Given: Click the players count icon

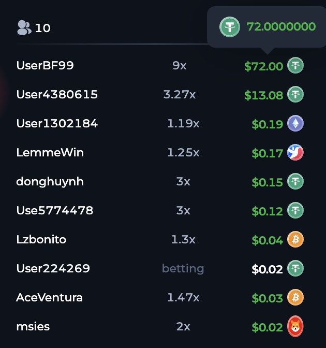Looking at the screenshot, I should pyautogui.click(x=24, y=28).
